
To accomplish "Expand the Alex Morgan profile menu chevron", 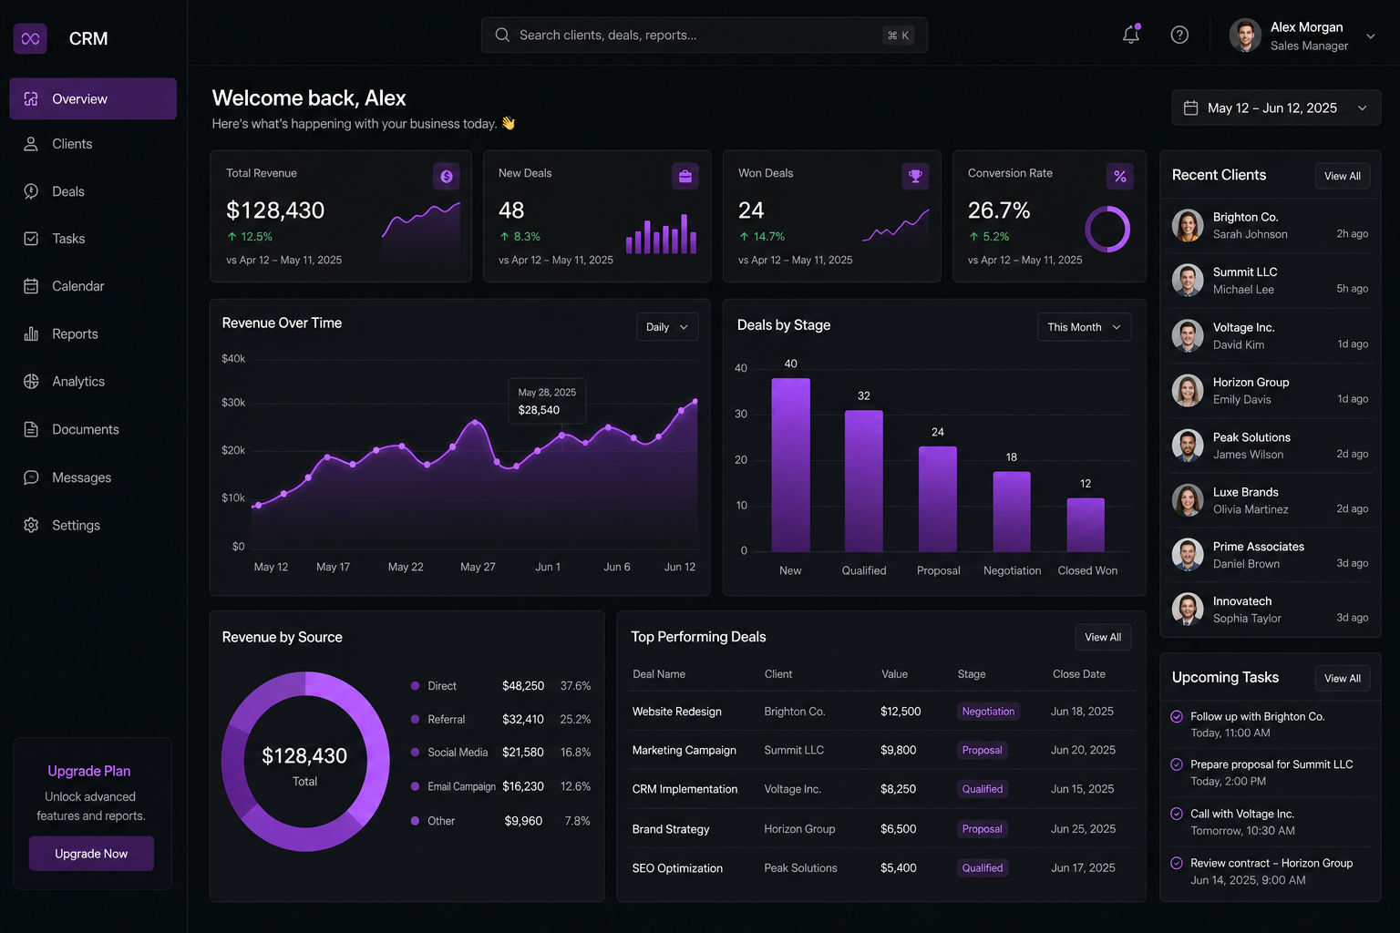I will 1370,36.
